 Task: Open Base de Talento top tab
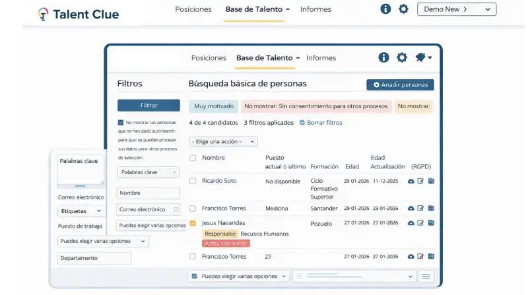pos(253,9)
